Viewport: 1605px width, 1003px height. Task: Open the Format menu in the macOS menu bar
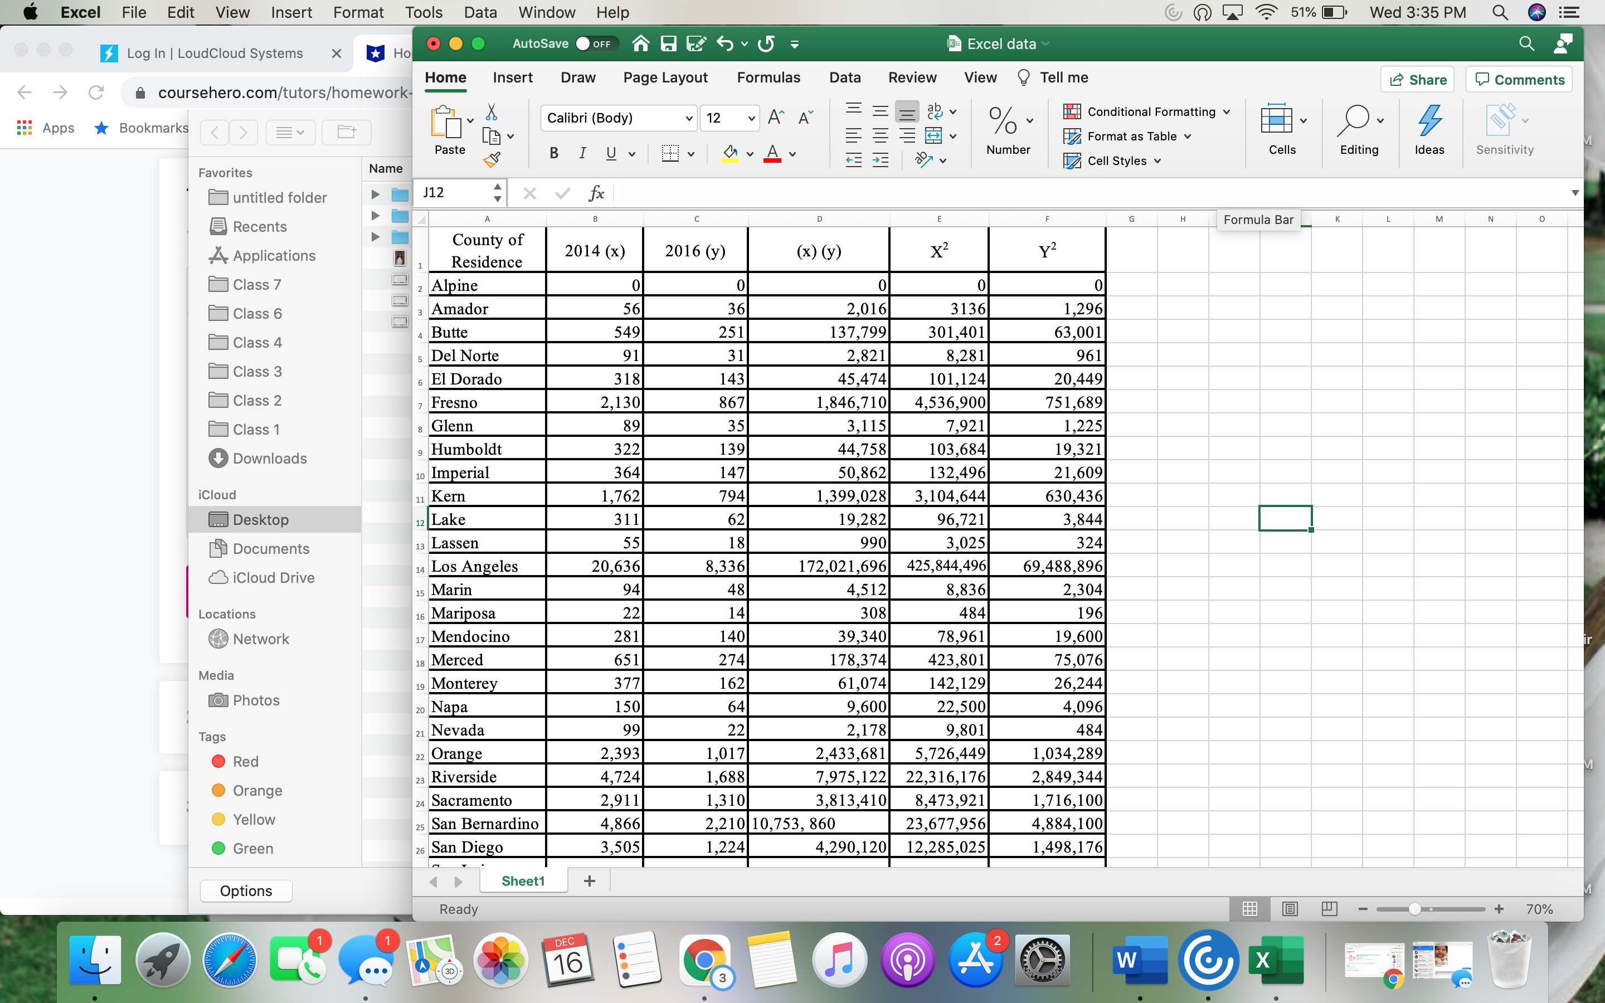tap(358, 12)
